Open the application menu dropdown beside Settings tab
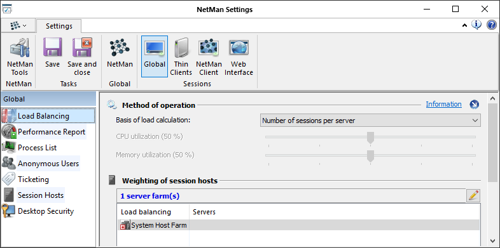Image resolution: width=500 pixels, height=248 pixels. (x=18, y=25)
